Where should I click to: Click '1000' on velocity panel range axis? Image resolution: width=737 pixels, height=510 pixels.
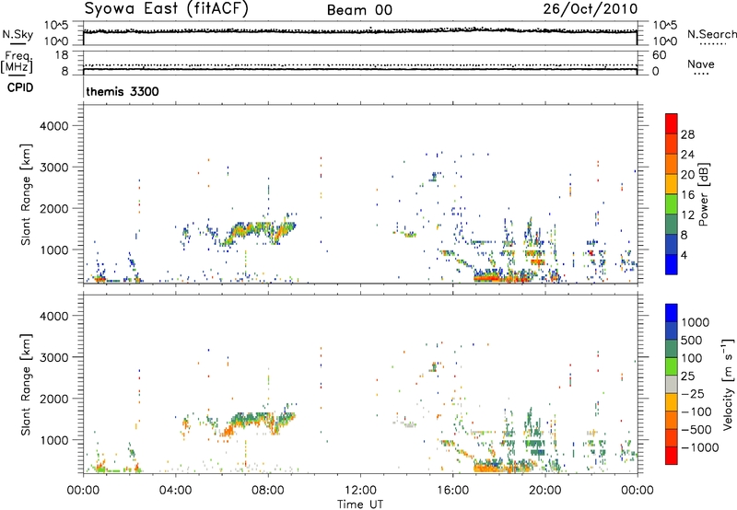click(54, 440)
